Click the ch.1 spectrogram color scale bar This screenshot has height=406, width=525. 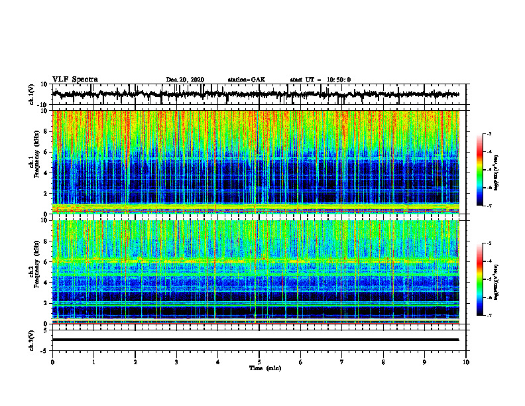click(x=479, y=170)
